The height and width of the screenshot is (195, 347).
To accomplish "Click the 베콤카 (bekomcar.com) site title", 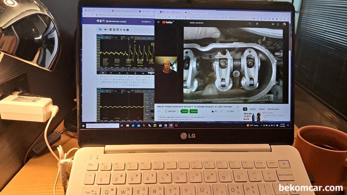I will point(111,21).
